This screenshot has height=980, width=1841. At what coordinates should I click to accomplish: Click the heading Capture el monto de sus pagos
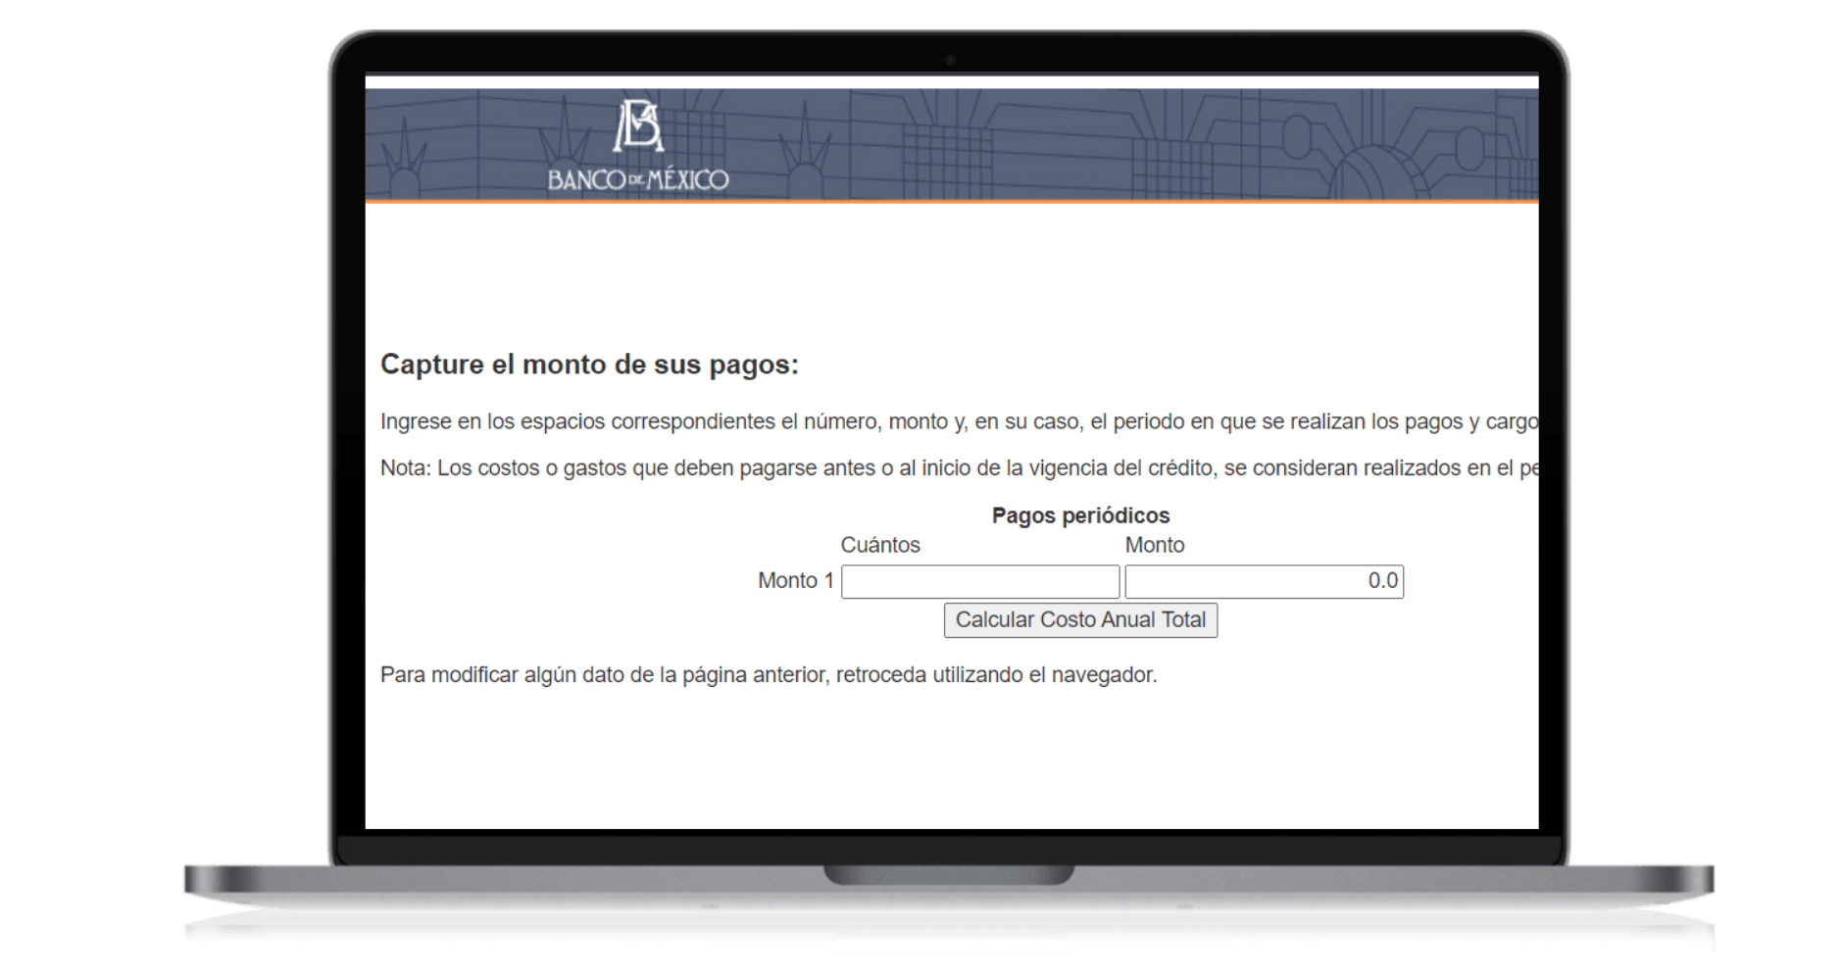coord(588,363)
